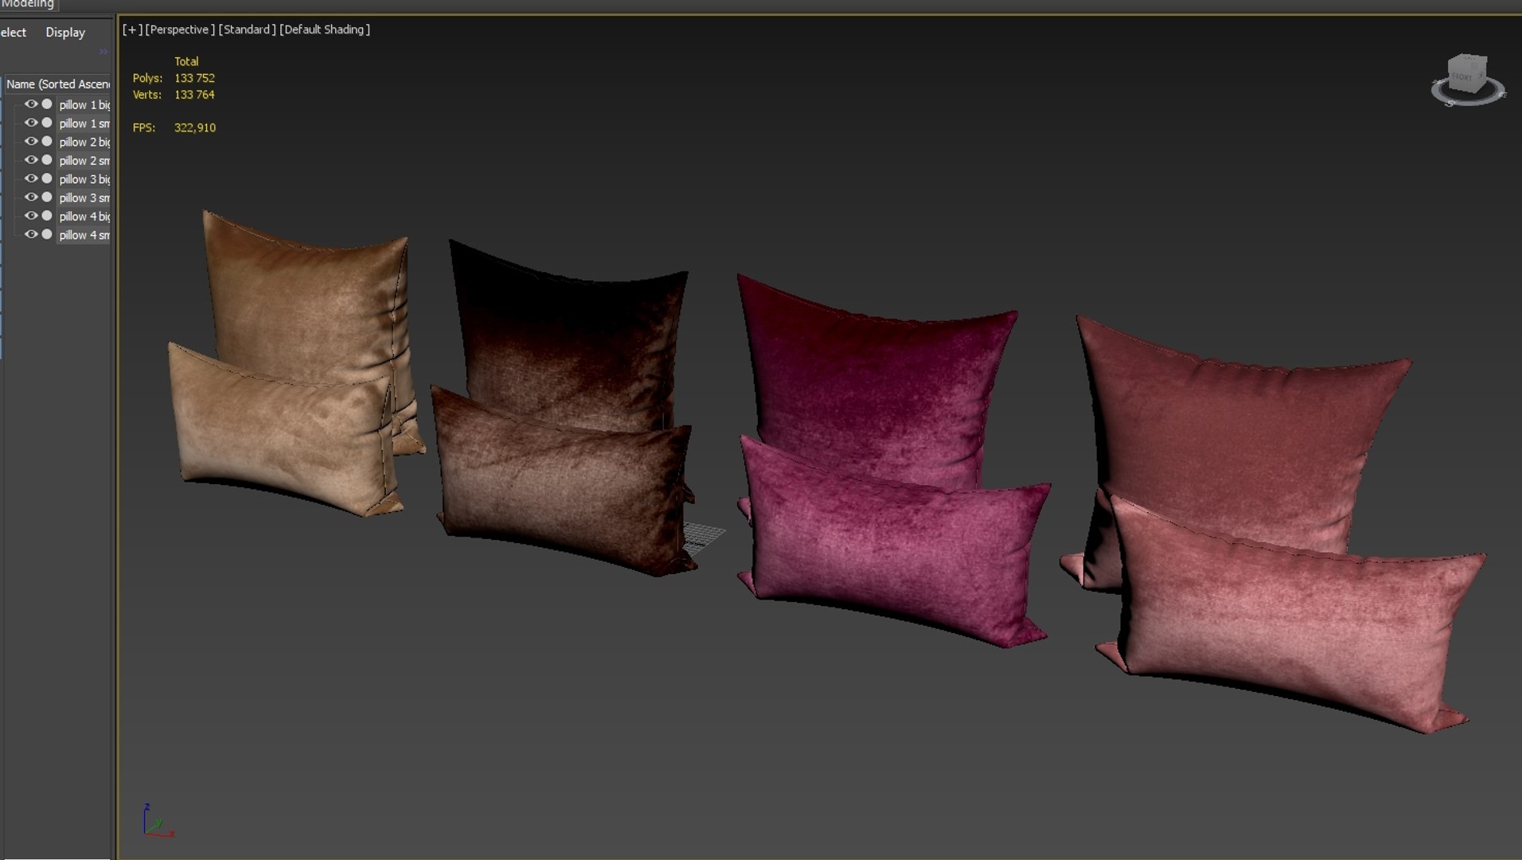1522x860 pixels.
Task: Open the Select menu in scene explorer
Action: pos(14,33)
